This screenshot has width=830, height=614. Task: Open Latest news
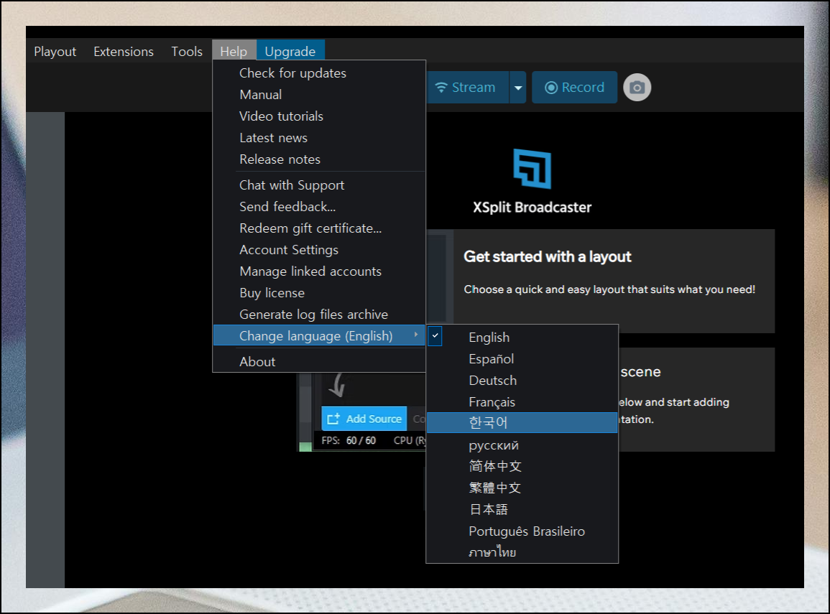point(319,138)
